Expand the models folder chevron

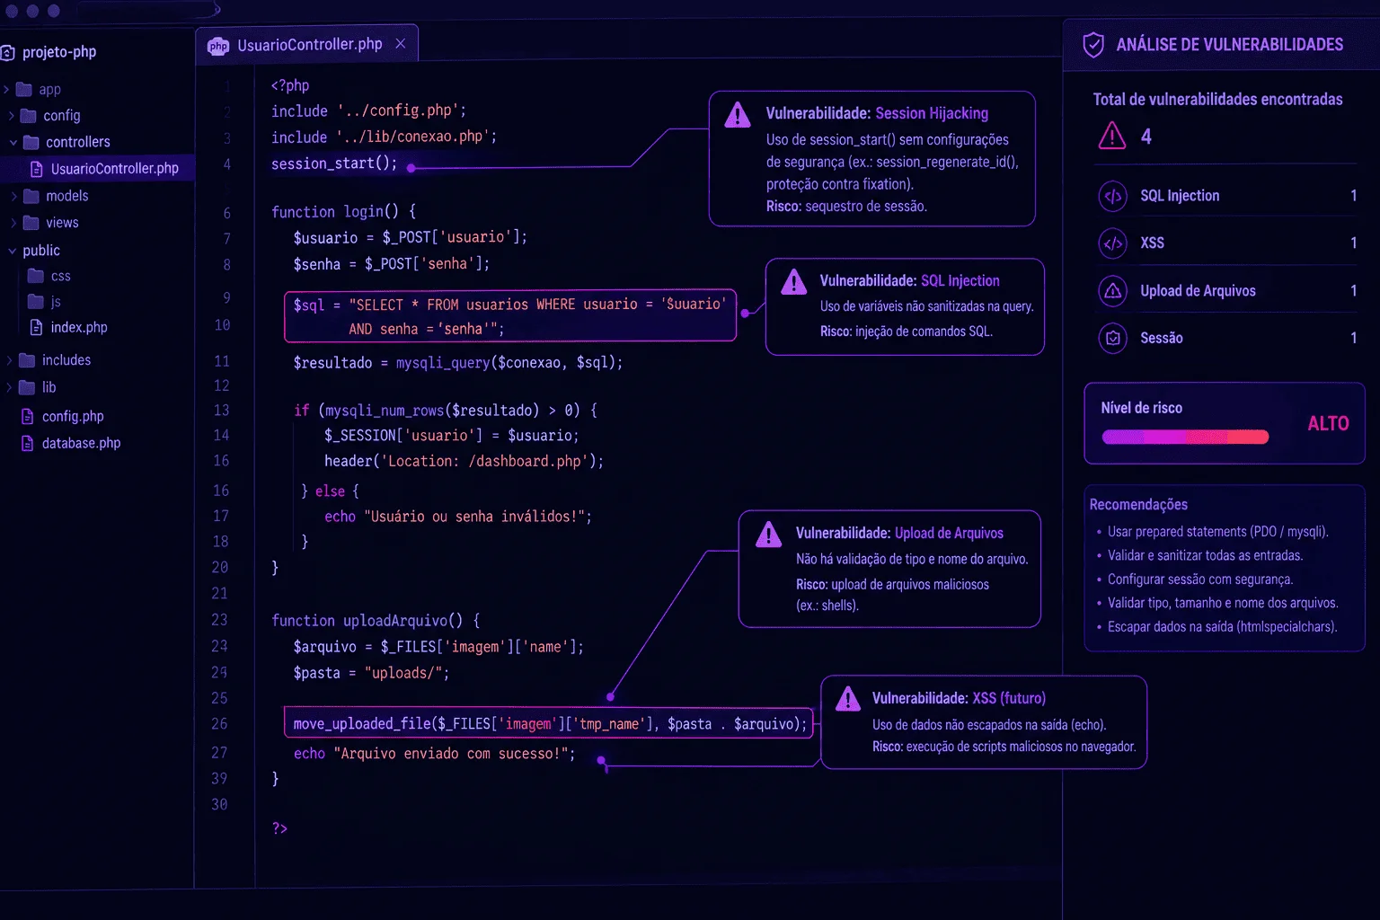pyautogui.click(x=13, y=196)
